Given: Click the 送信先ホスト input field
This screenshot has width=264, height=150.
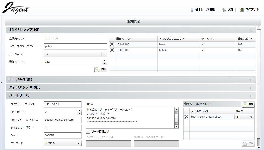Looking at the screenshot, I should [75, 39].
